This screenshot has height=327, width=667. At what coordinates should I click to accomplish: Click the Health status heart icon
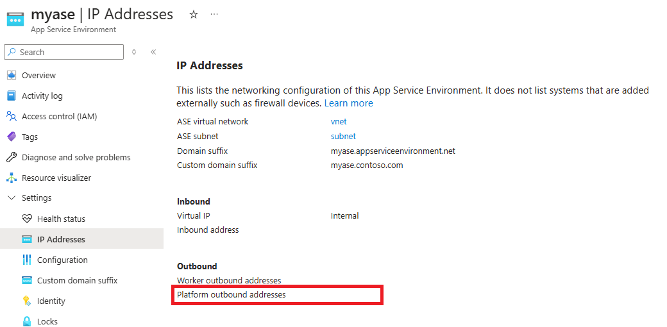click(27, 219)
